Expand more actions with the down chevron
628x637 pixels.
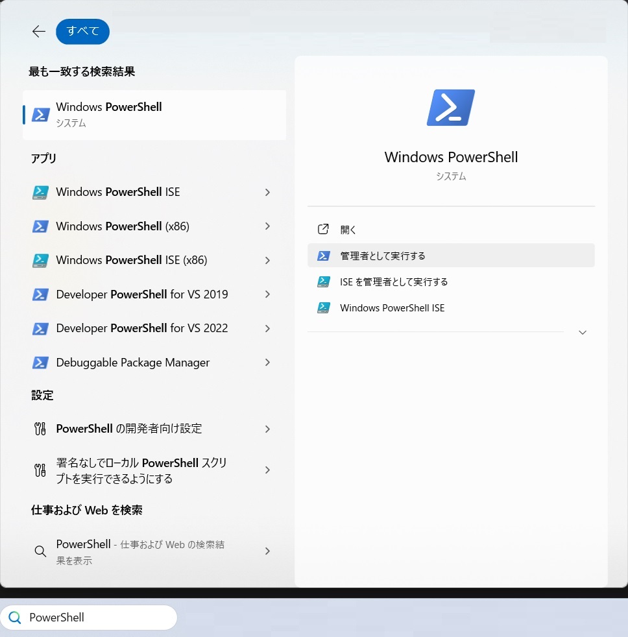[582, 332]
